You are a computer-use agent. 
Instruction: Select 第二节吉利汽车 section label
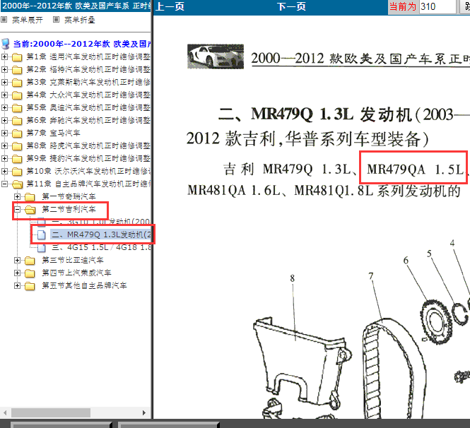(69, 209)
